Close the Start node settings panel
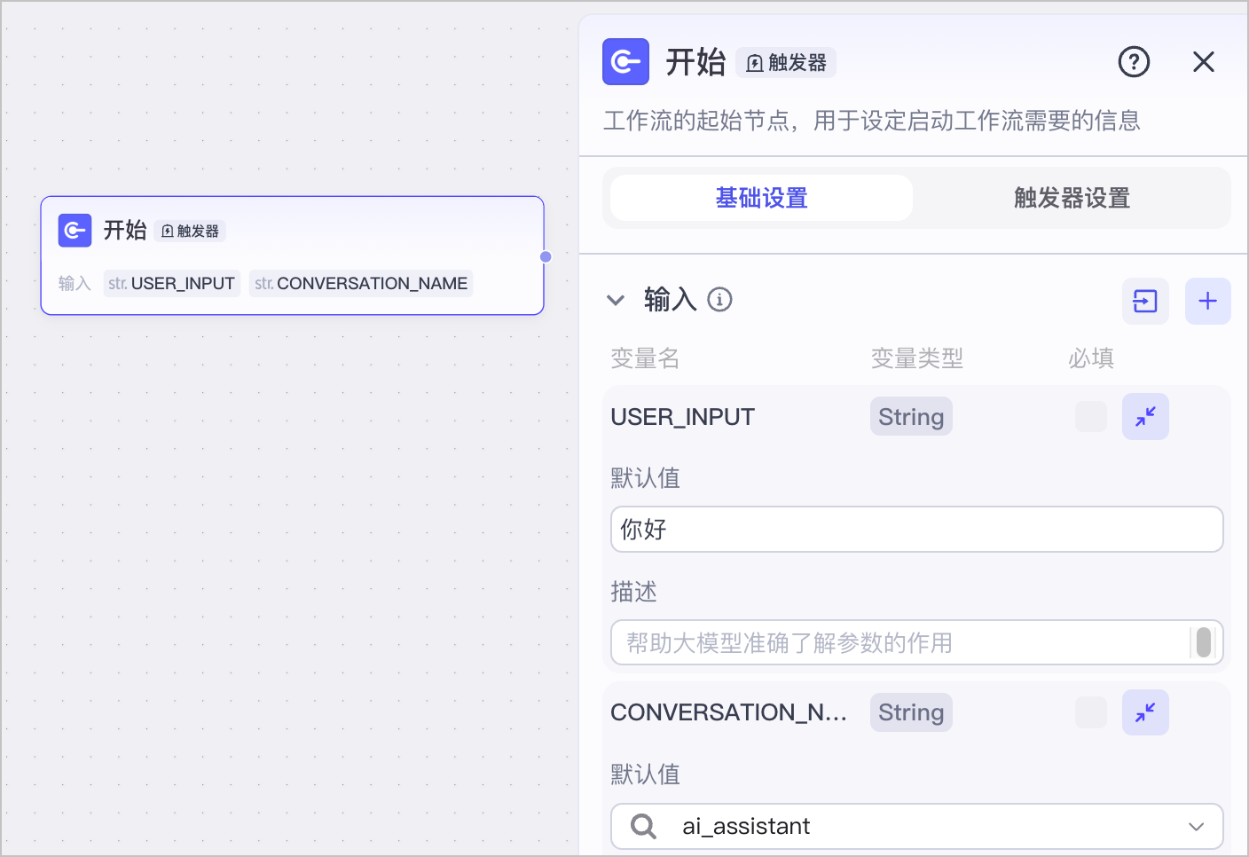Screen dimensions: 1249x857 1204,62
